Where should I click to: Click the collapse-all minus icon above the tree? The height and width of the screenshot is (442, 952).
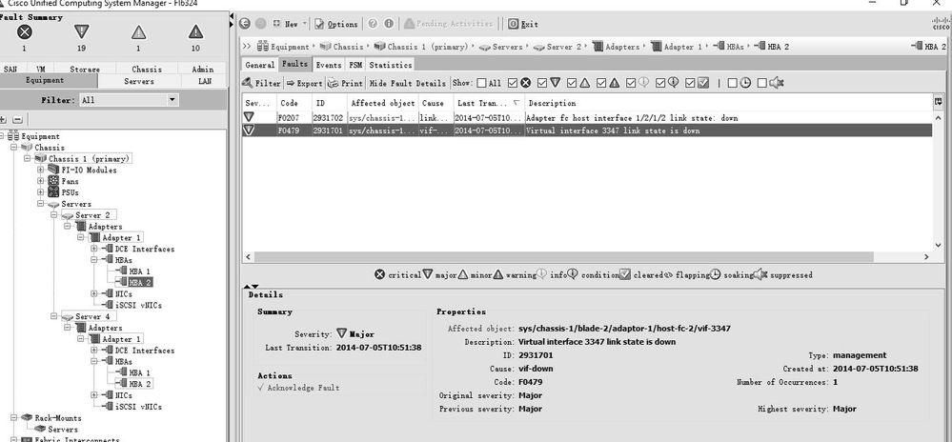(17, 120)
